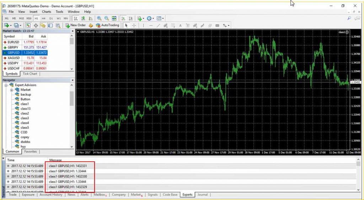
Task: Select the Rectangle shape tool
Action: [217, 25]
